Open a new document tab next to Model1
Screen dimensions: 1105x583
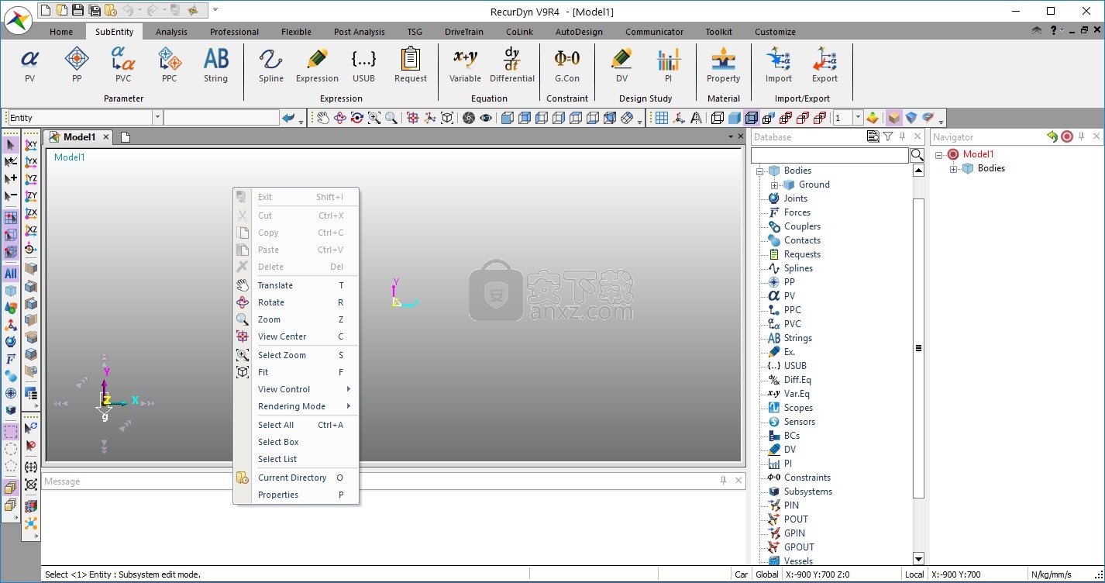click(x=126, y=137)
